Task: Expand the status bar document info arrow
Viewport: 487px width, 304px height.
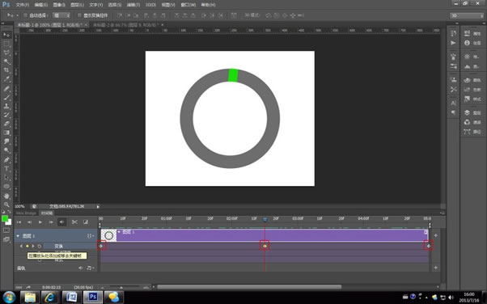Action: click(x=98, y=206)
